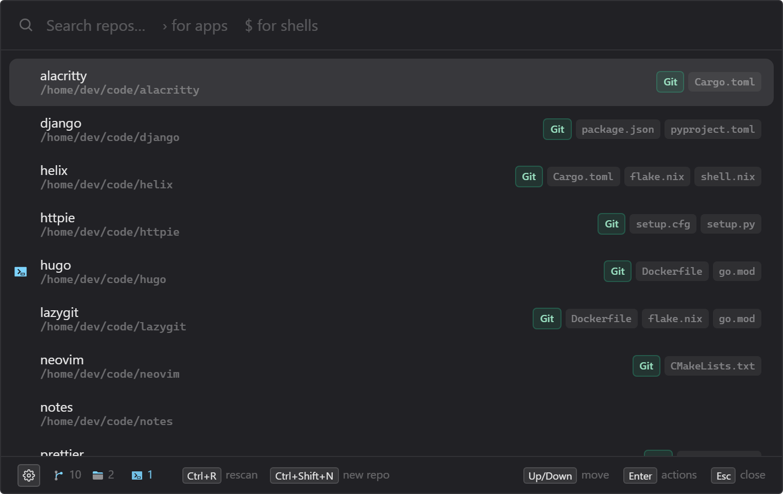Select the django repository entry

coord(391,130)
